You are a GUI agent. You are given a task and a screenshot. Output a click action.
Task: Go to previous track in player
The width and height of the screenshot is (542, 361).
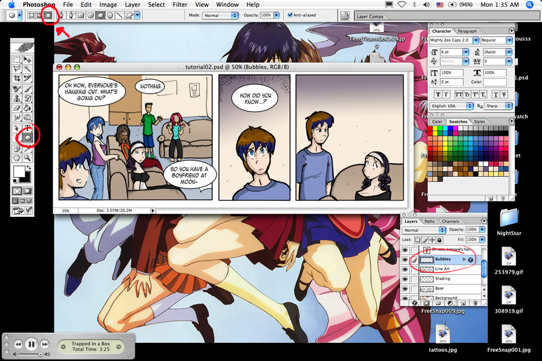18,344
